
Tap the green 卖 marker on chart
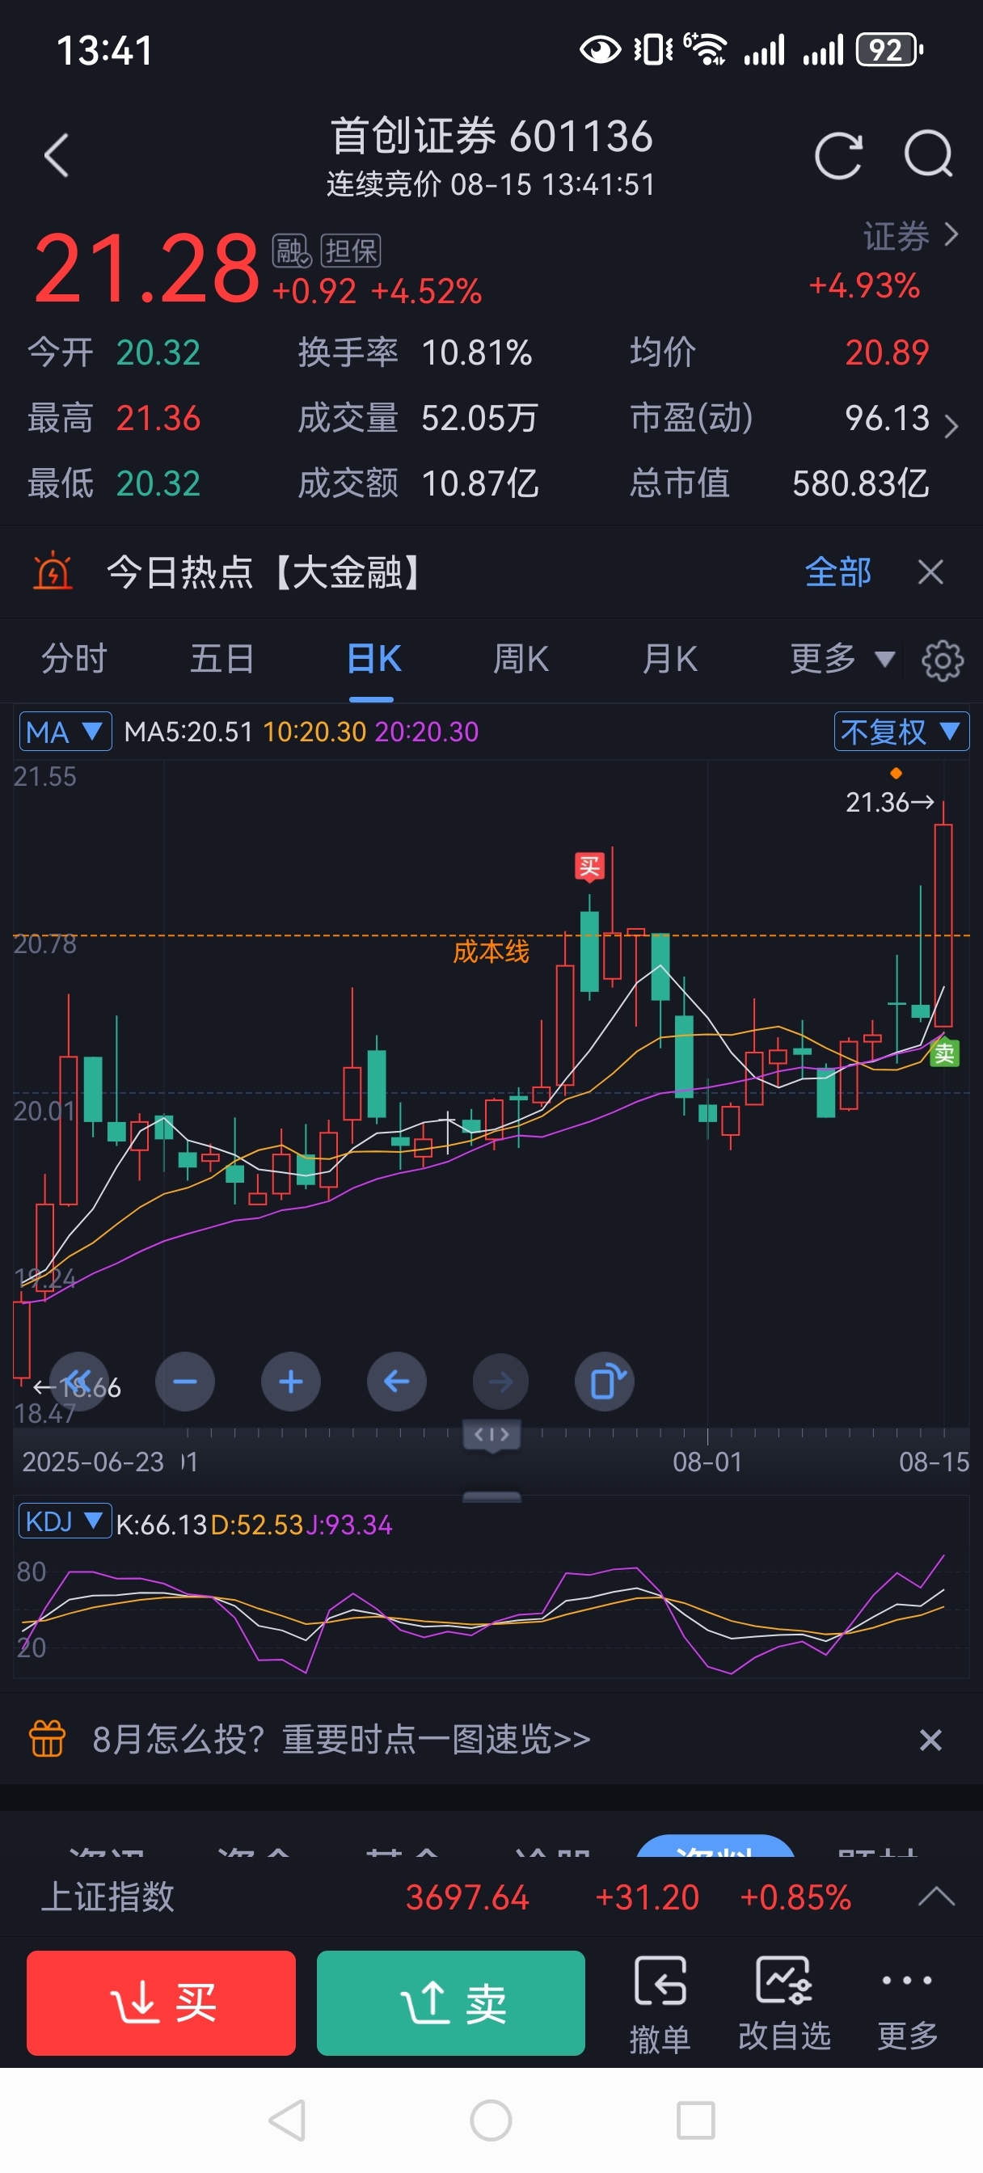click(943, 1053)
